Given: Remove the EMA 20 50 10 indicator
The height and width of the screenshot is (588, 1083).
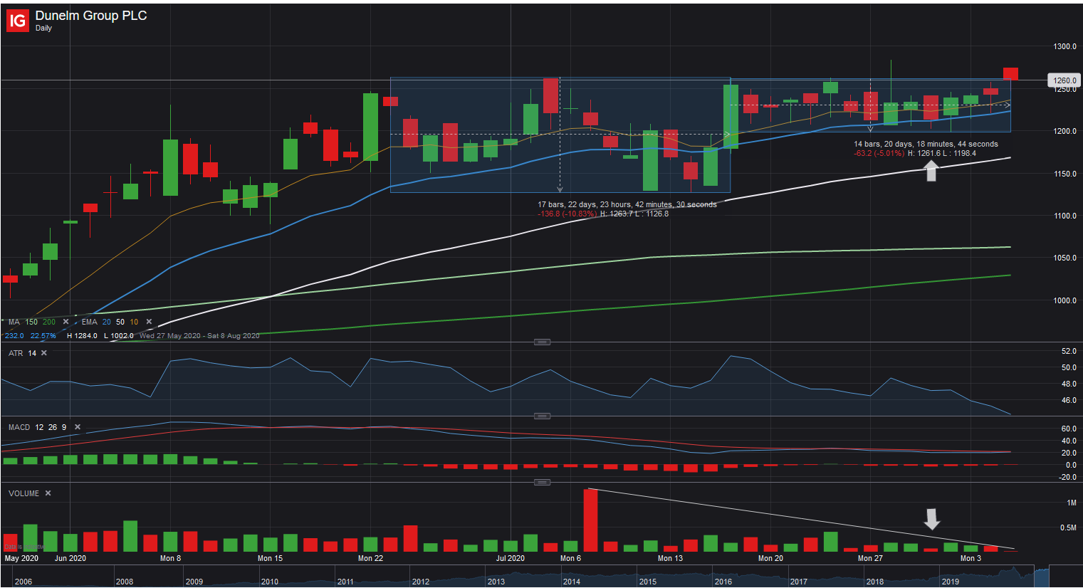Looking at the screenshot, I should tap(149, 322).
